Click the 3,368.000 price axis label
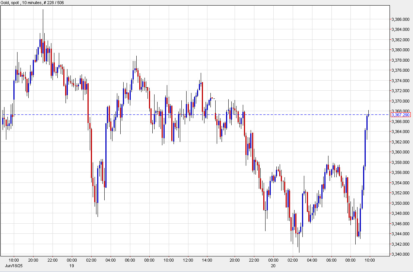Image resolution: width=413 pixels, height=272 pixels. coord(401,110)
